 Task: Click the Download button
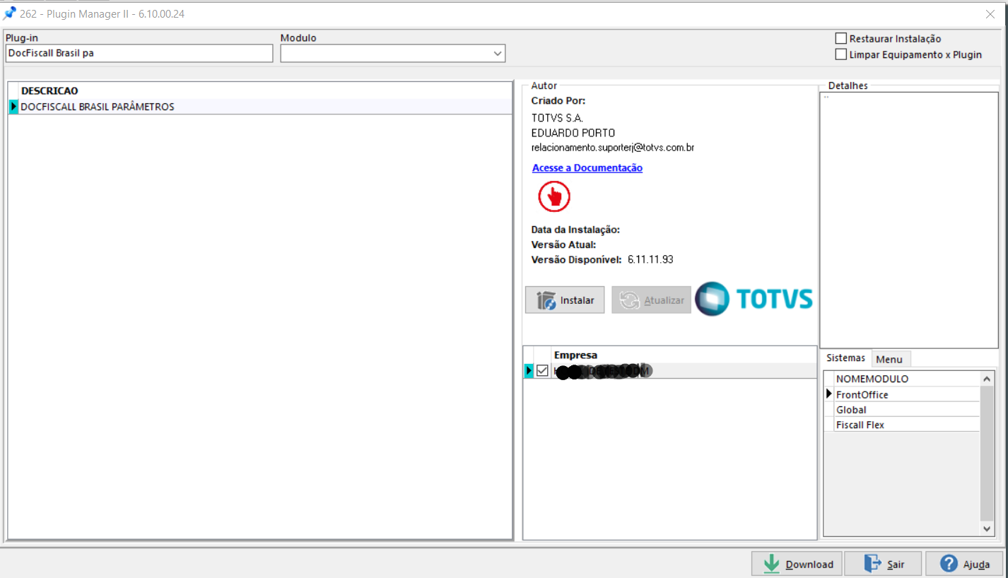point(797,564)
